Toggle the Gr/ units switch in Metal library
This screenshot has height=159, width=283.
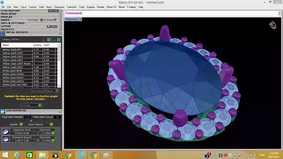point(49,40)
